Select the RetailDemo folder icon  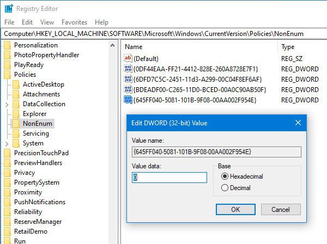8,231
